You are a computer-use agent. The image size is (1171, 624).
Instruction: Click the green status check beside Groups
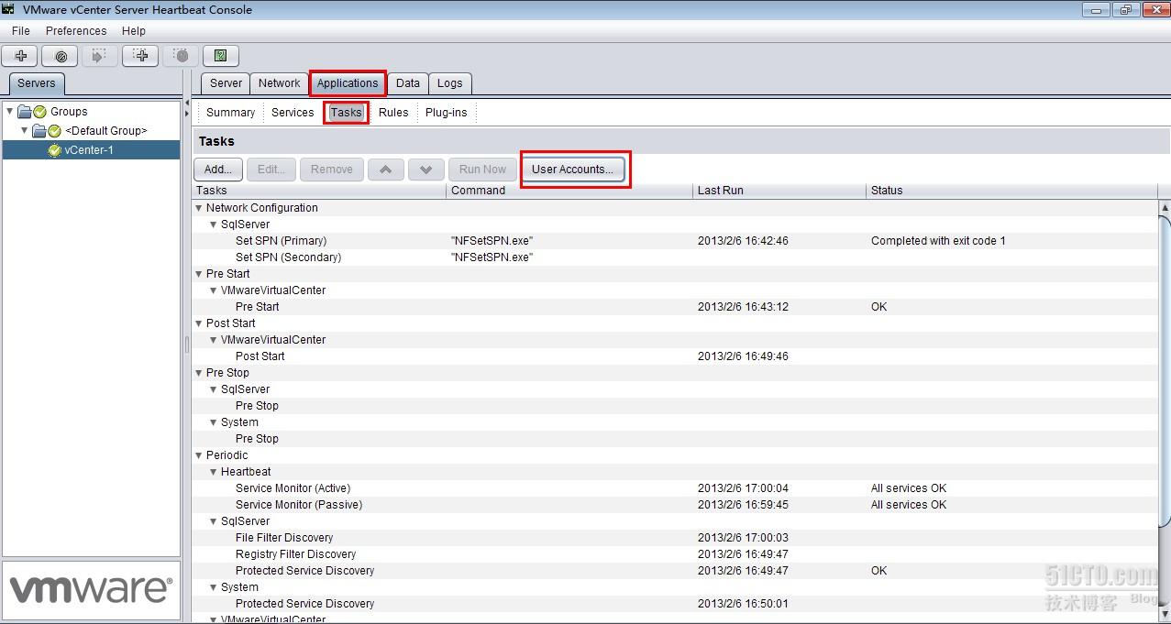coord(39,112)
